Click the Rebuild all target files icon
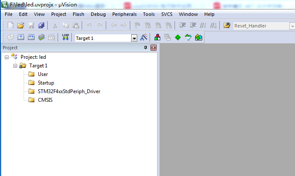Viewport: 295px width, 176px height. (31, 38)
